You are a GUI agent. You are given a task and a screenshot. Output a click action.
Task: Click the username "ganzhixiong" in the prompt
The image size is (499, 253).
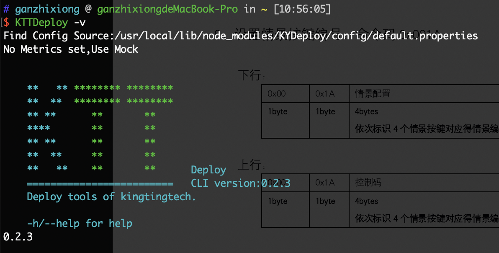pyautogui.click(x=47, y=9)
